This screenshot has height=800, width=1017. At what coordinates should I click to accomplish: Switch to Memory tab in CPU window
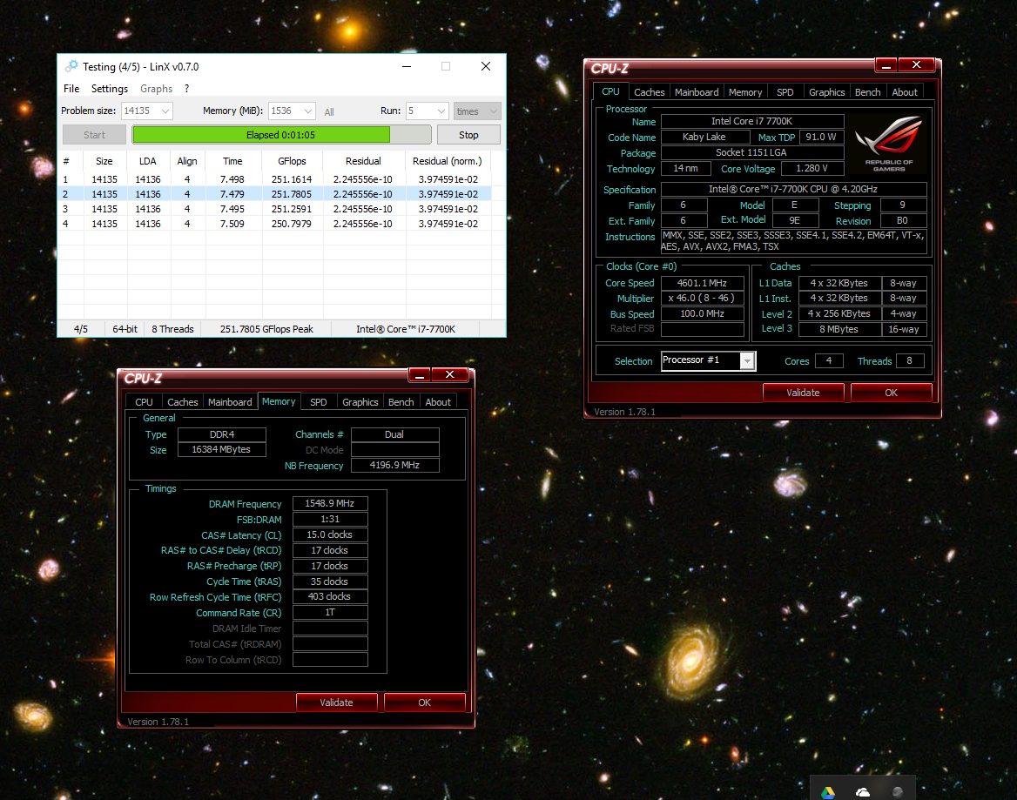coord(745,92)
